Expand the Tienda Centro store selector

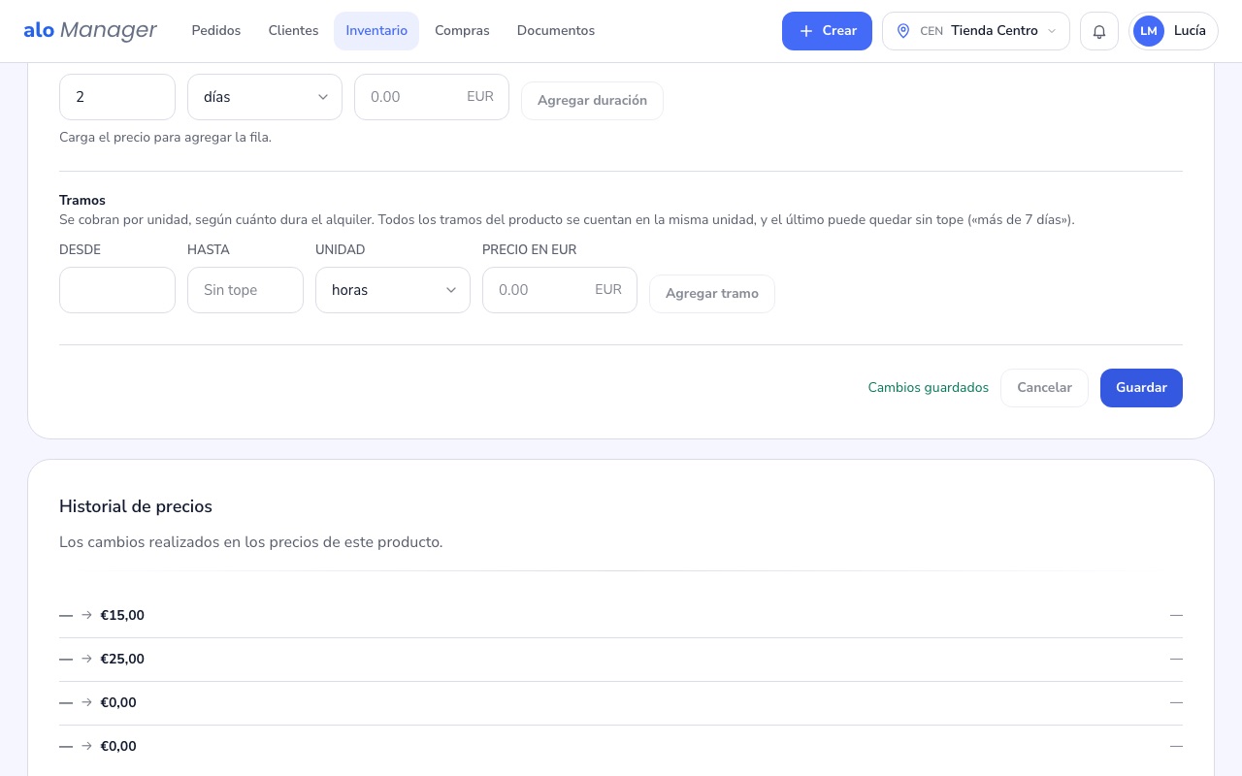(976, 31)
